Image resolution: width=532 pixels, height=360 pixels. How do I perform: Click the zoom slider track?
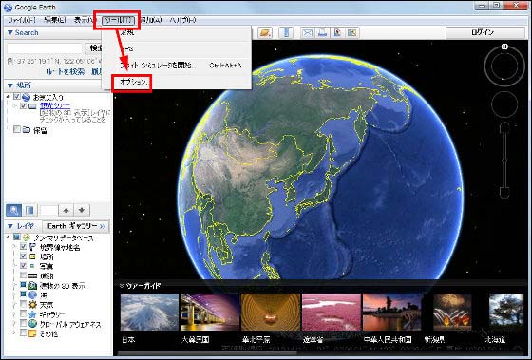504,160
